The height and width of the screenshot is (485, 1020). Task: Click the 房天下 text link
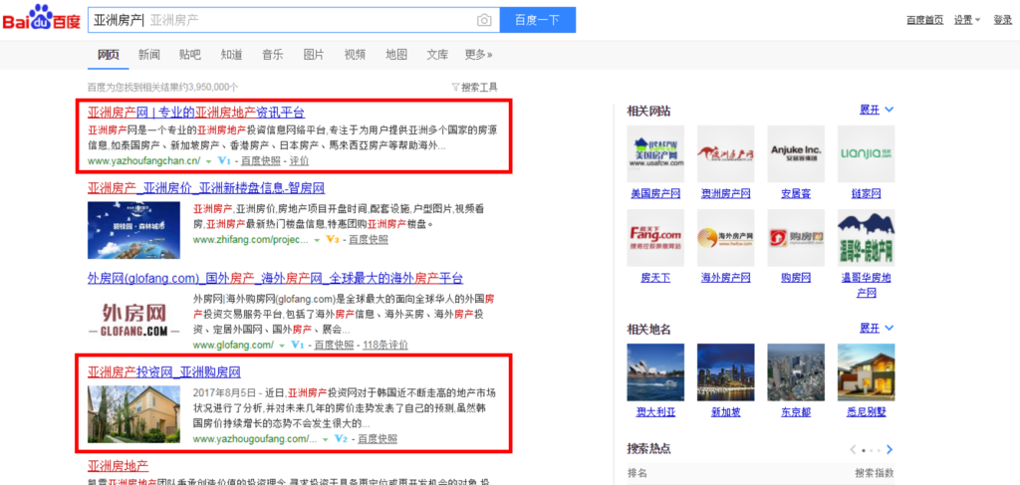coord(655,278)
